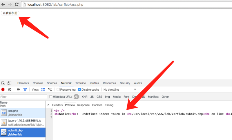Open the Timeline tab
The width and height of the screenshot is (232, 140).
coord(81,83)
